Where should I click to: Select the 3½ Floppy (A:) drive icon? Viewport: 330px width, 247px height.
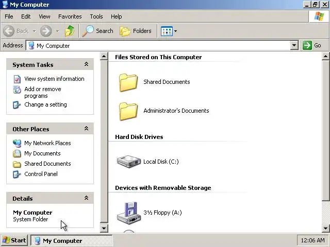point(128,213)
